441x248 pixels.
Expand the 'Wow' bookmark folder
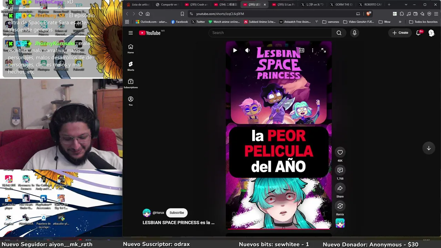coord(384,22)
